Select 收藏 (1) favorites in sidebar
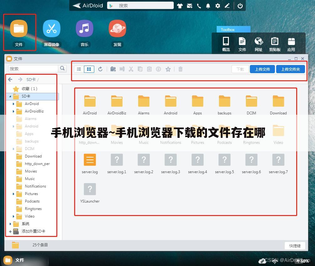 (29, 89)
